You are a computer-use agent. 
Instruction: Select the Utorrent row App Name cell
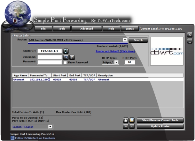point(19,80)
